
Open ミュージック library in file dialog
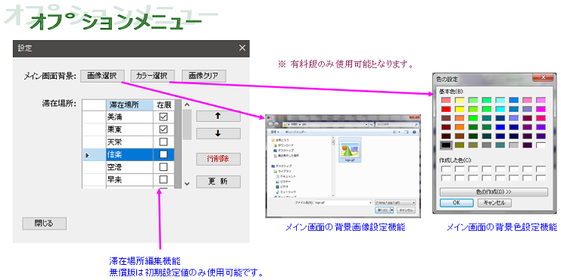point(286,192)
